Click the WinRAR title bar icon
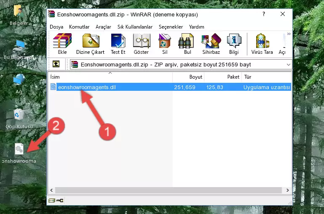 pyautogui.click(x=51, y=14)
